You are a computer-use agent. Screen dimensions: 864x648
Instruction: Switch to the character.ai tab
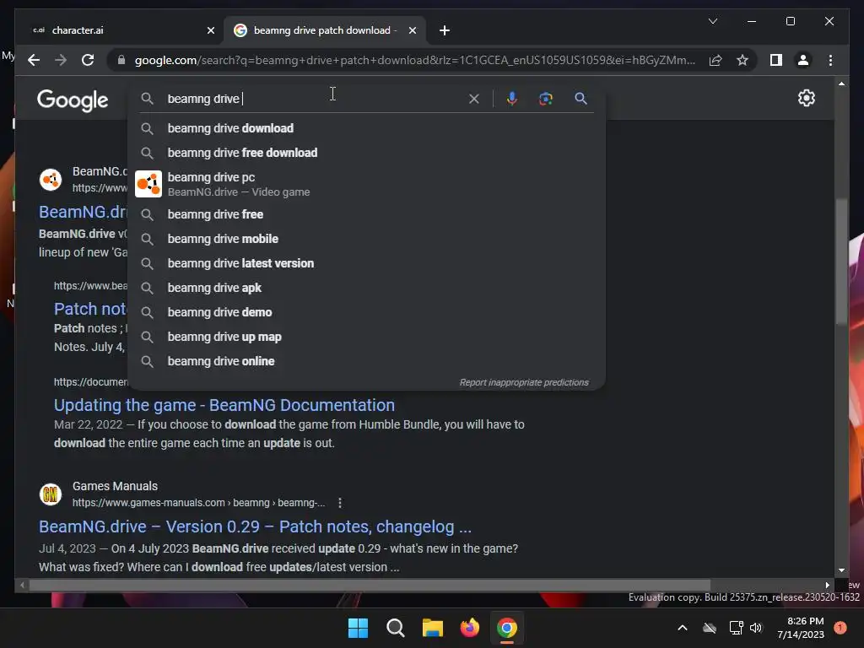[120, 30]
